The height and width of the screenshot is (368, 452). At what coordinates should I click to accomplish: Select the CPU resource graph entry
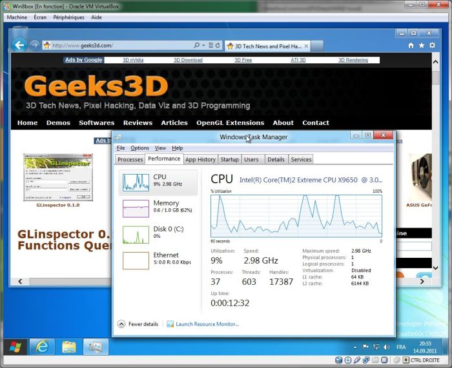coord(158,182)
